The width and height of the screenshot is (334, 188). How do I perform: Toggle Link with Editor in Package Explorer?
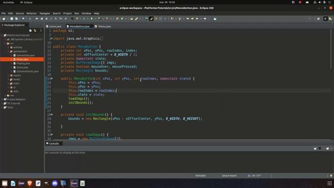coord(35,30)
